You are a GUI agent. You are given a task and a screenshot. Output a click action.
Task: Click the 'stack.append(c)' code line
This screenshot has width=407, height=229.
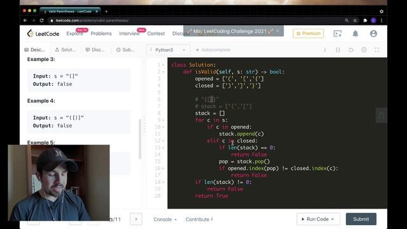(x=242, y=134)
